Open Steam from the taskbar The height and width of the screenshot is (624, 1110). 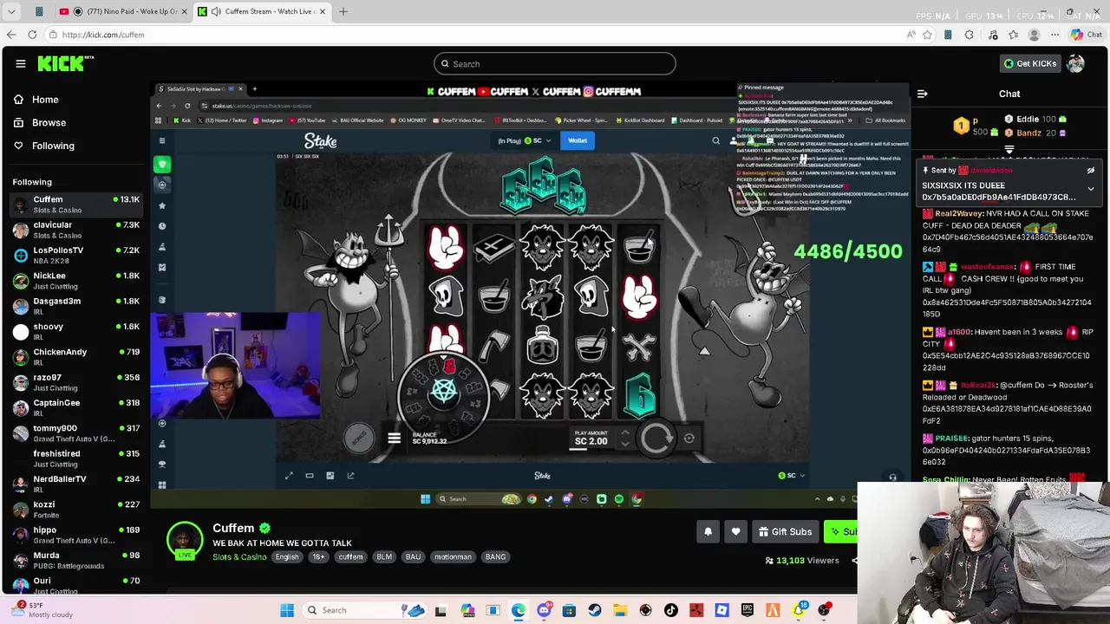pyautogui.click(x=595, y=610)
